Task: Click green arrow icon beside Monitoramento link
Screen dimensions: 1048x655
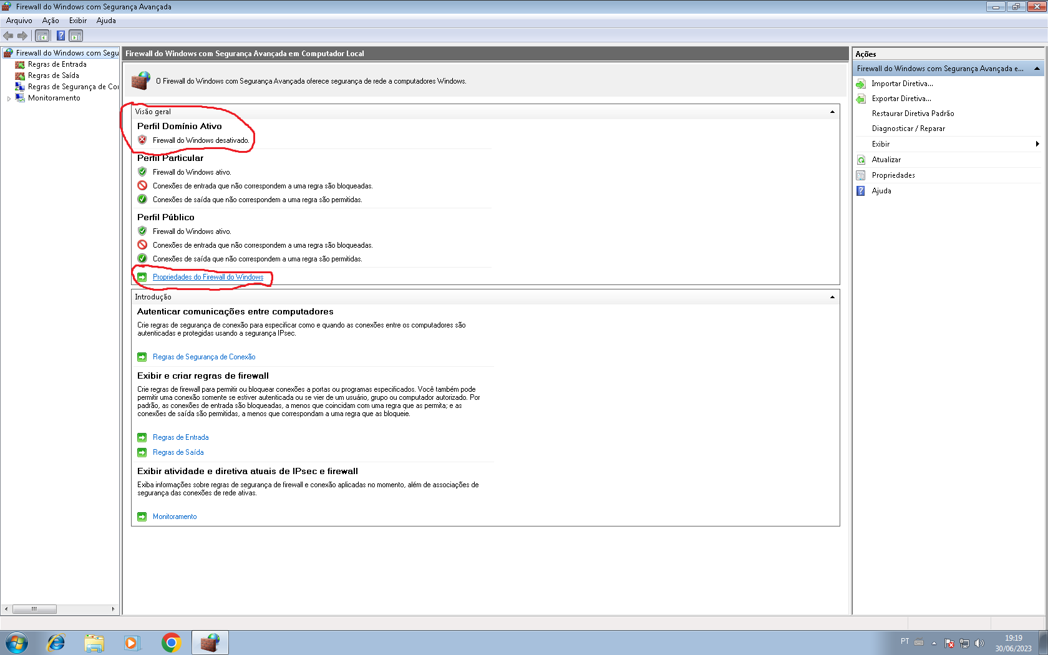Action: pos(142,517)
